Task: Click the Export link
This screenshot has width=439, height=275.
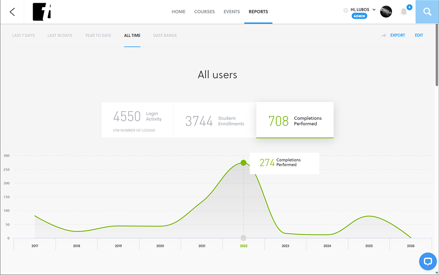Action: pyautogui.click(x=398, y=35)
